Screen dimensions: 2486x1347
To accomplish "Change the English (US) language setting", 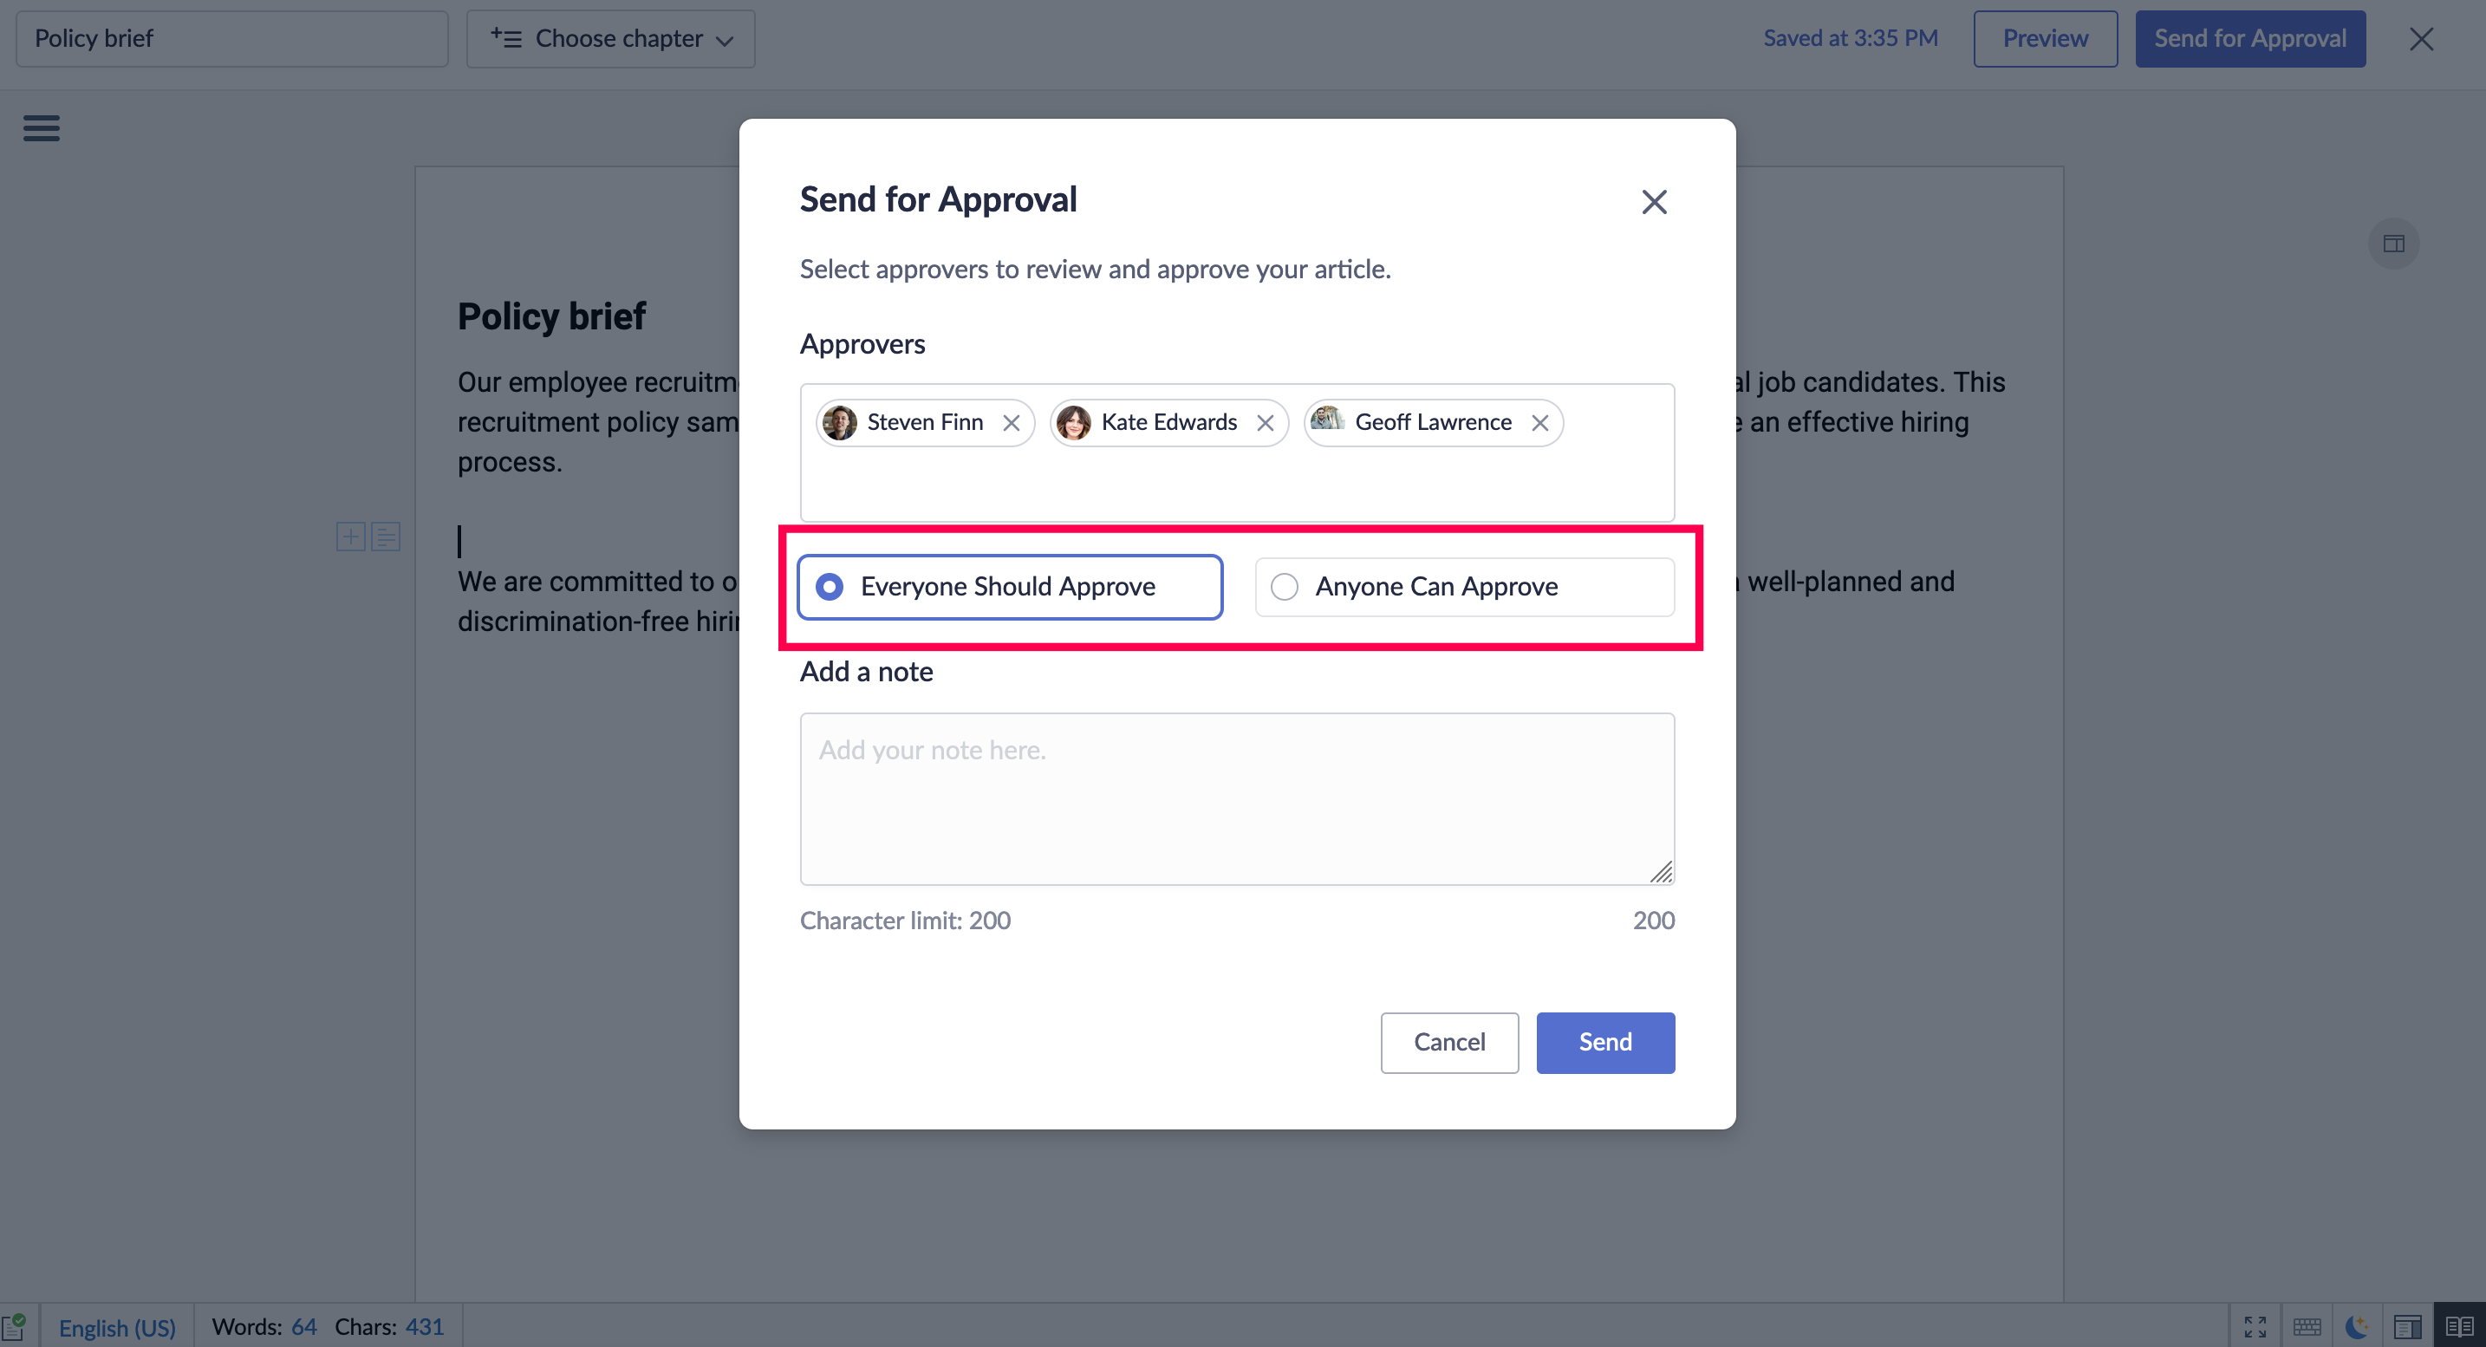I will [117, 1327].
